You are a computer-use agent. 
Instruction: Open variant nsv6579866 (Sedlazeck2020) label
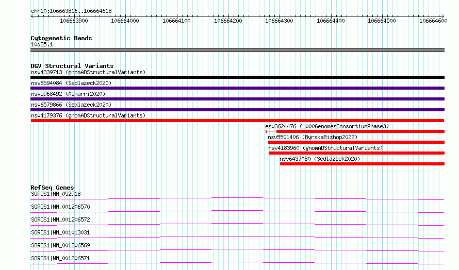coord(71,105)
